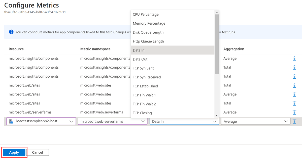Remove the microsoft.web/serverfarms Average metric row
The height and width of the screenshot is (158, 302).
[x=294, y=112]
